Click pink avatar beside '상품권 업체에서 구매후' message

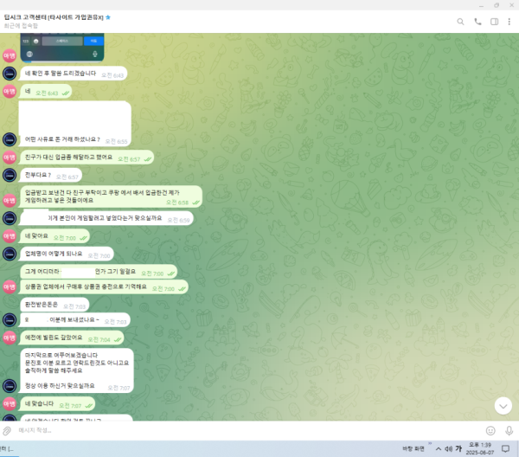(x=10, y=286)
